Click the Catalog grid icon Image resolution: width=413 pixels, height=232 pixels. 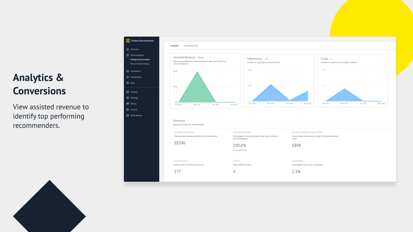tap(128, 92)
